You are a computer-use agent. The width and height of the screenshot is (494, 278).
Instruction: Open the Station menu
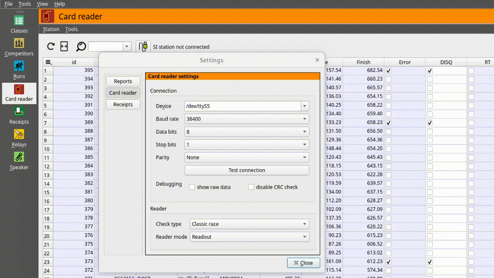pos(51,29)
